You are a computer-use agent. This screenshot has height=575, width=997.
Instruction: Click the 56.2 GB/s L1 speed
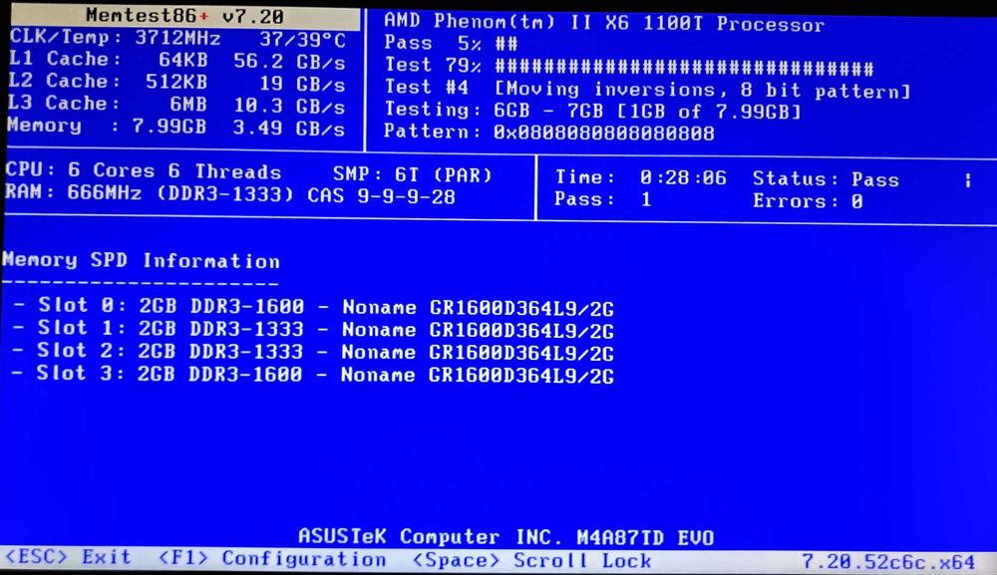pos(289,62)
